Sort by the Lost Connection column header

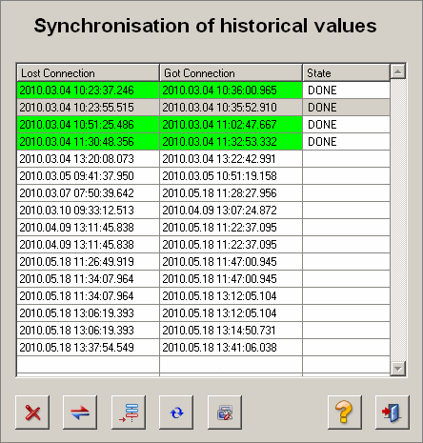click(88, 73)
